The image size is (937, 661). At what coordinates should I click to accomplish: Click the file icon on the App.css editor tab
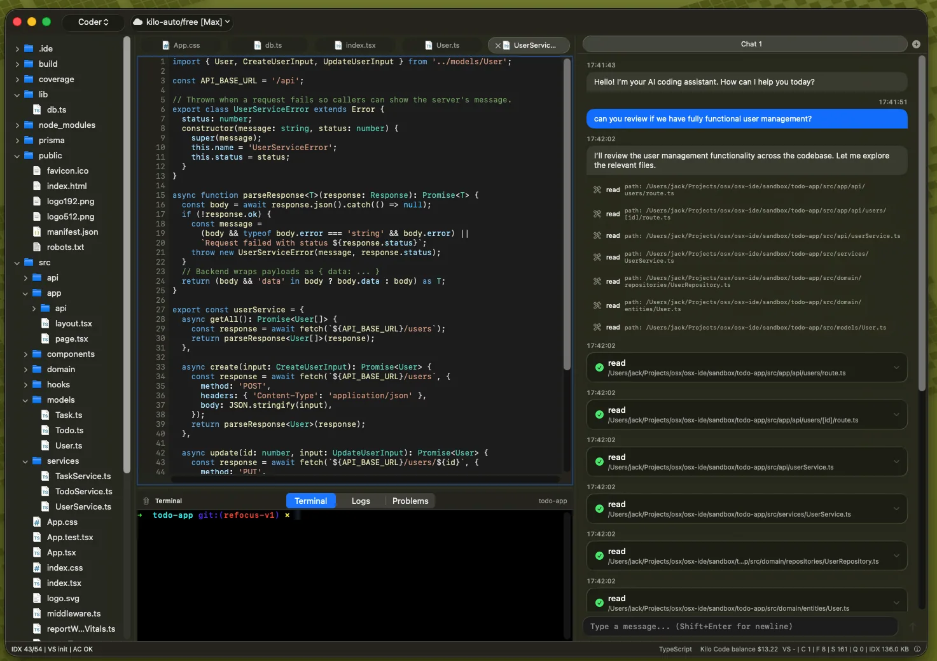pyautogui.click(x=166, y=46)
